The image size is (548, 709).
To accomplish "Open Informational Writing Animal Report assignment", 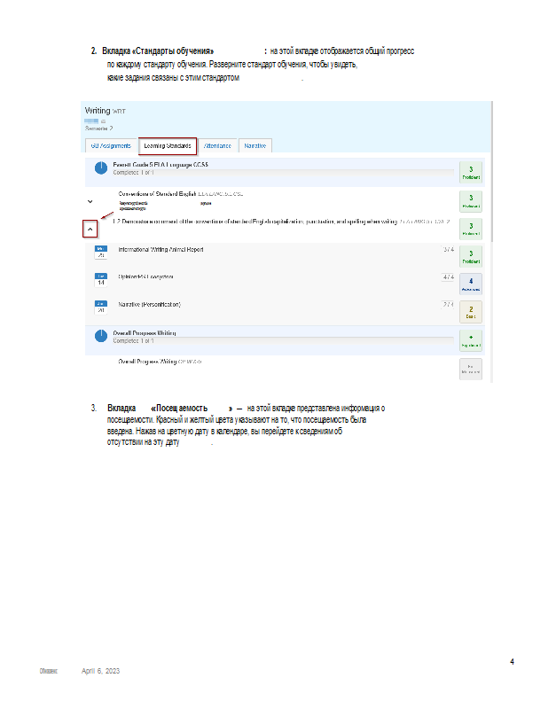I will tap(160, 250).
